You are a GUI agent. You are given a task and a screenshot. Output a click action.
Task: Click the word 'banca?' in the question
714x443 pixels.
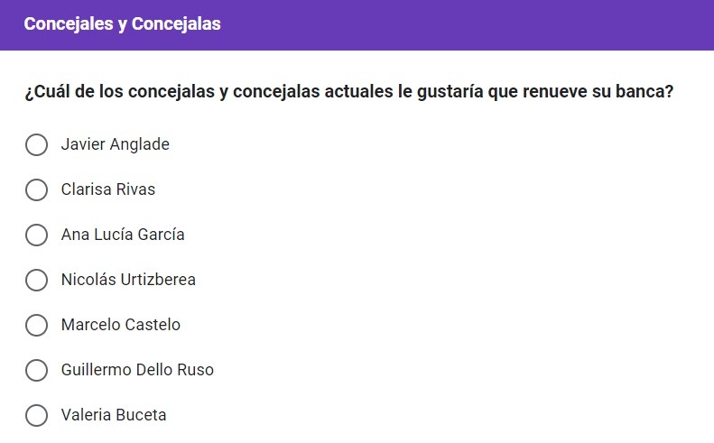[x=644, y=91]
